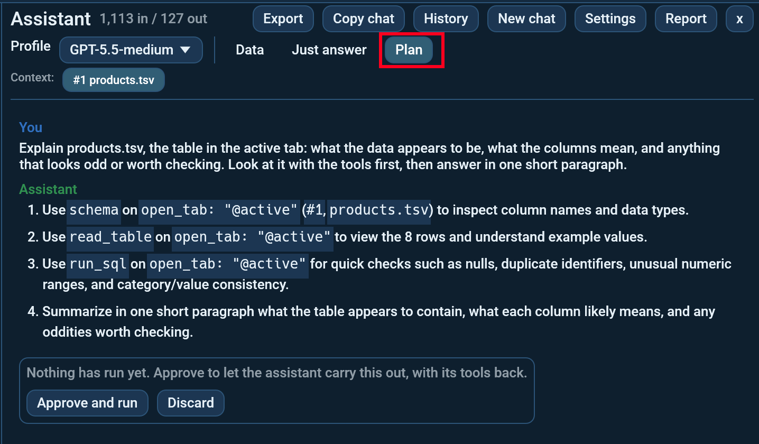The image size is (759, 444).
Task: Click the #1 products.tsv context chip
Action: [114, 80]
